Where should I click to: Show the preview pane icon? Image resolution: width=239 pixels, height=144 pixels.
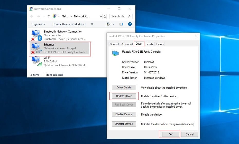point(122,24)
